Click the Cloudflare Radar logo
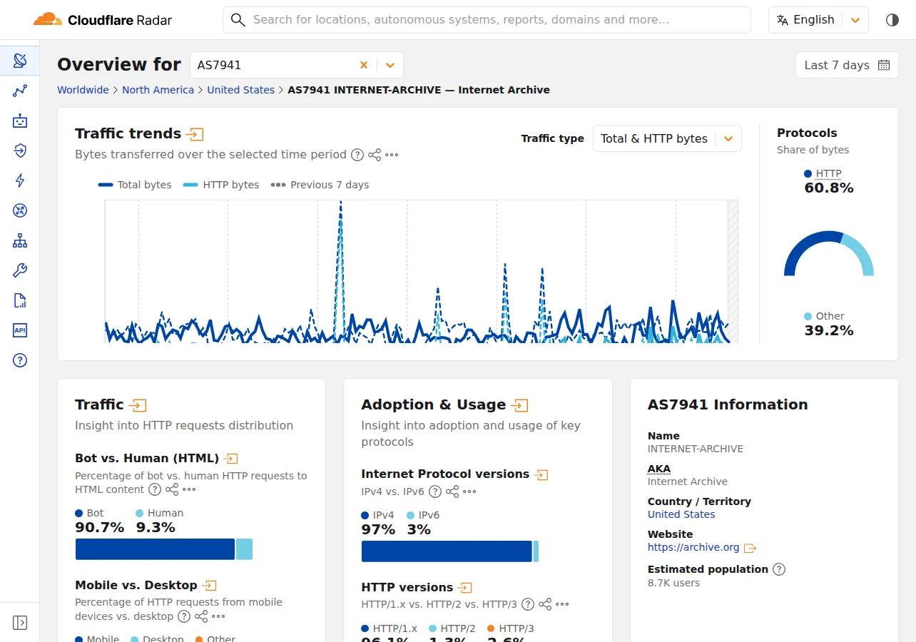 coord(103,20)
